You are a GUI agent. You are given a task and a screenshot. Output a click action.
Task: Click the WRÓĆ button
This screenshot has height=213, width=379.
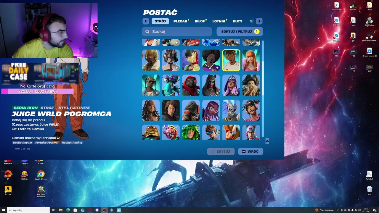click(250, 151)
